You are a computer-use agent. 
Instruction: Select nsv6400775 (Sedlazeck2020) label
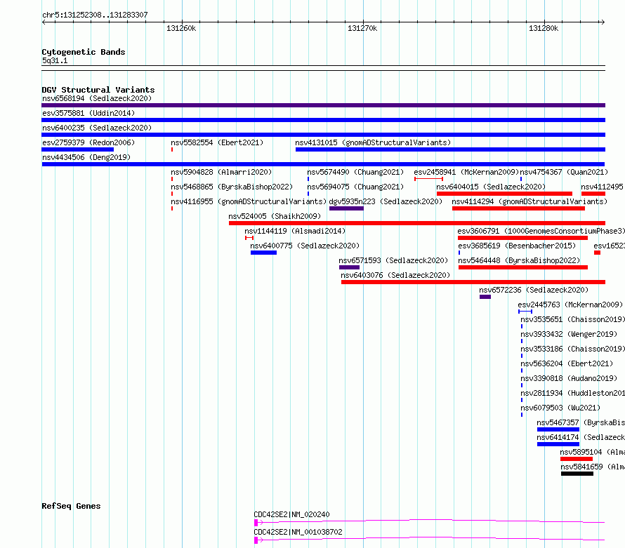coord(305,246)
